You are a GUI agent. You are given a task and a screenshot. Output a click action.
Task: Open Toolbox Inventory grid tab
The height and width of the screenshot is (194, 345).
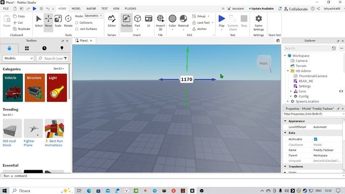pyautogui.click(x=27, y=48)
